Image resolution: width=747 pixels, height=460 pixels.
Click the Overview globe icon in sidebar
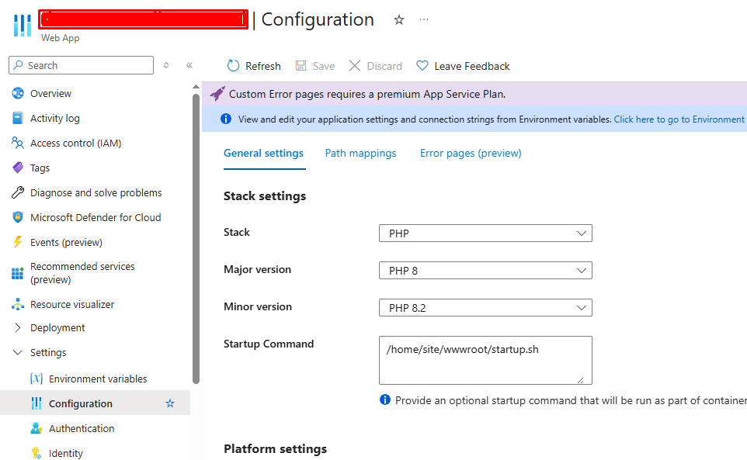[18, 93]
